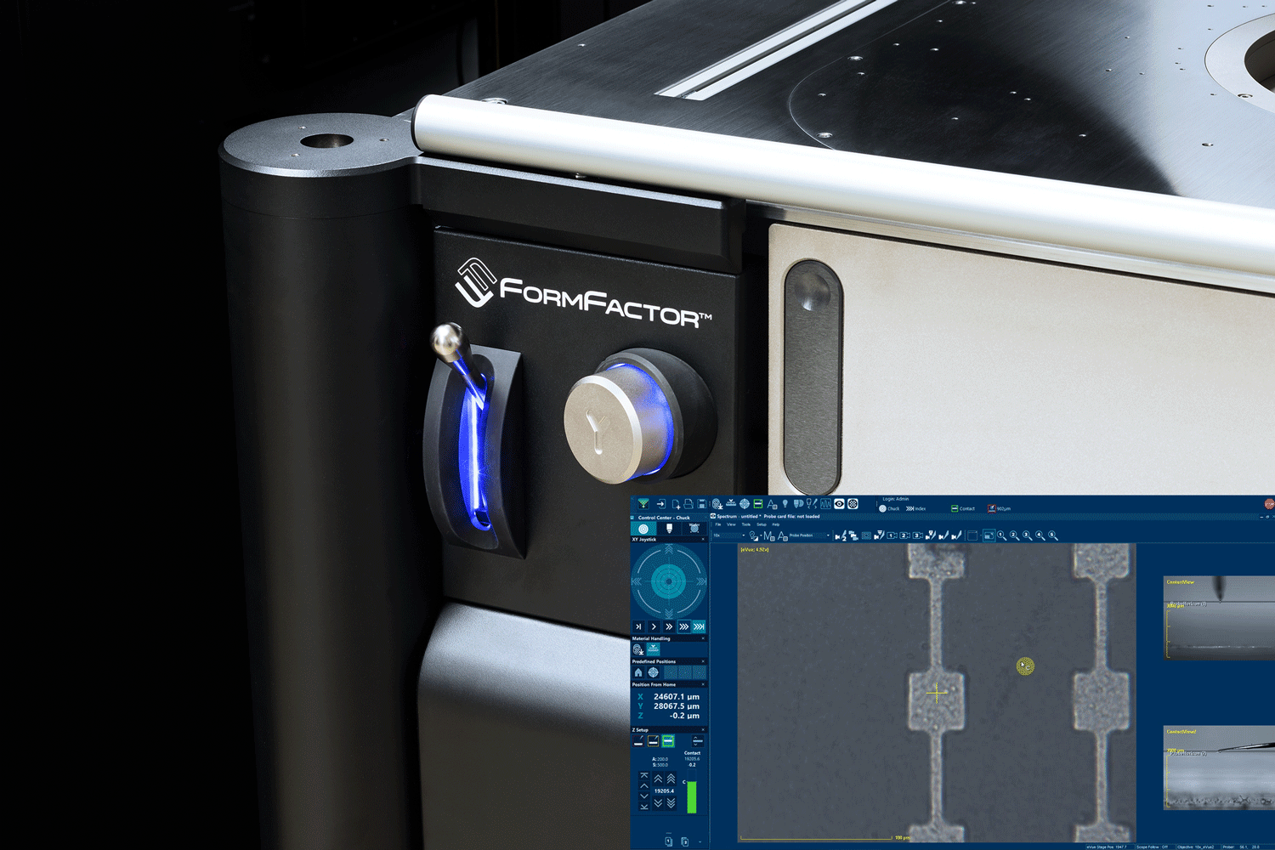This screenshot has height=850, width=1275.
Task: Open the Tools menu
Action: [745, 524]
